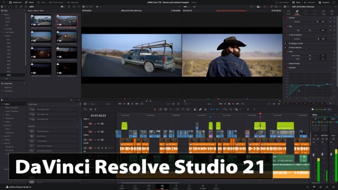Select Video Transitions in Toolbox

(x=11, y=107)
